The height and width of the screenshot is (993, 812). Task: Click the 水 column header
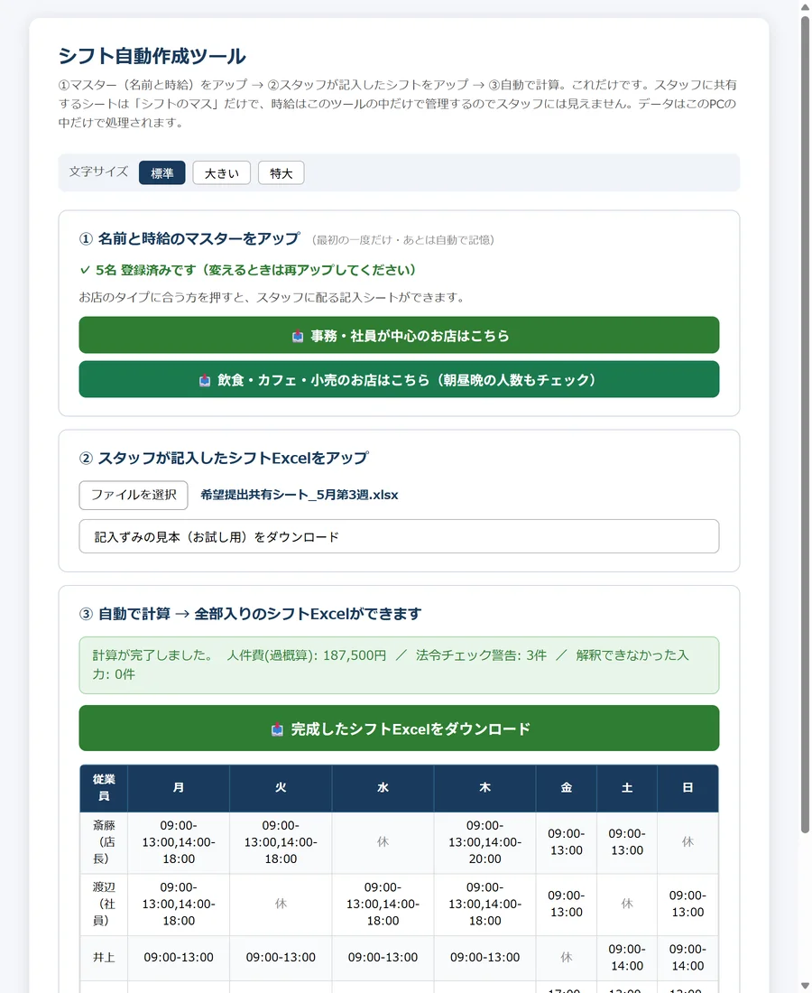(383, 788)
